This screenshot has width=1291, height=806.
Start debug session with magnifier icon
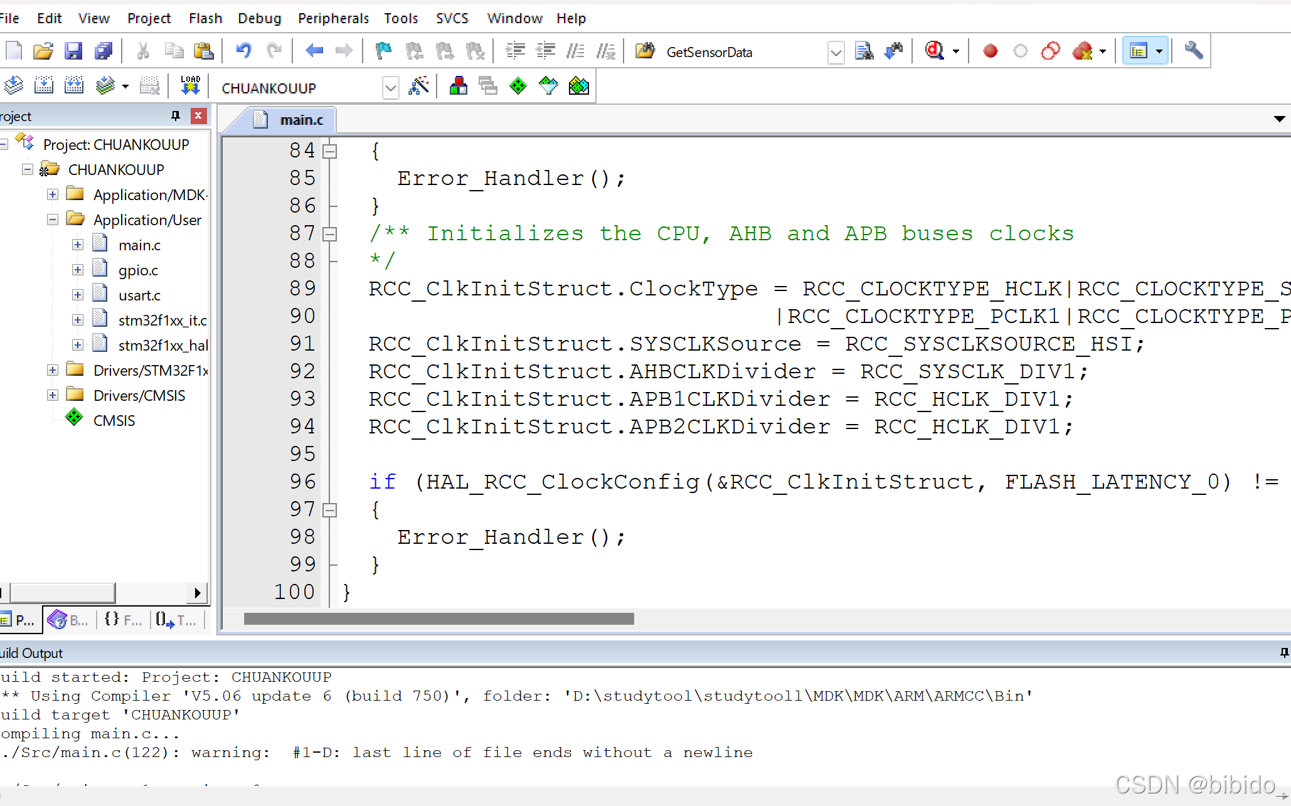tap(935, 51)
